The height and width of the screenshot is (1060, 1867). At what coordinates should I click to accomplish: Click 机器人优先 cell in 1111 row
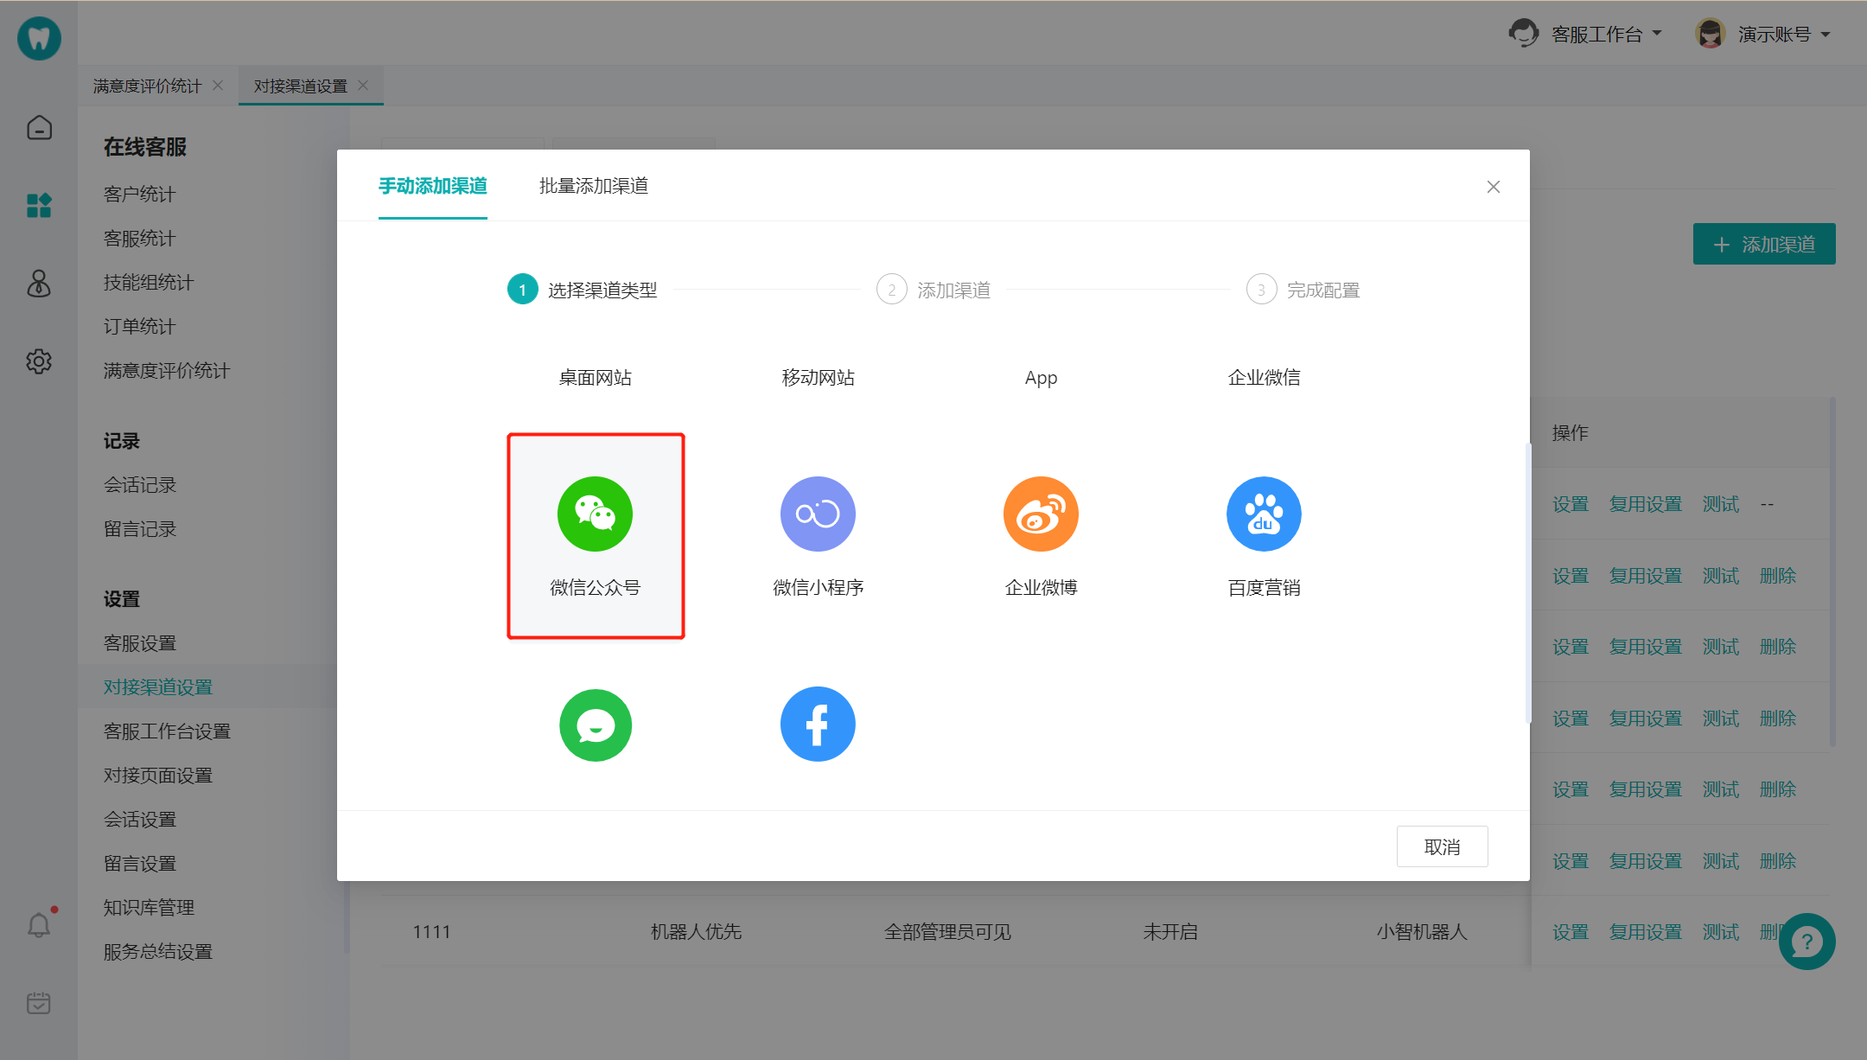point(696,932)
